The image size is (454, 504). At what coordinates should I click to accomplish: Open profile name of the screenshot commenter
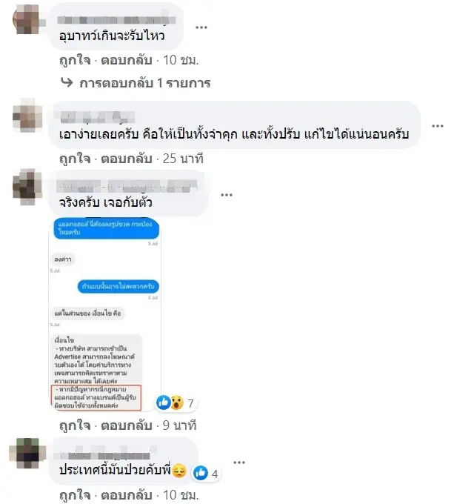click(127, 187)
